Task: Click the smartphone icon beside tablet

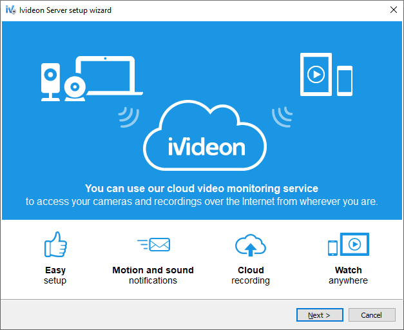Action: (x=345, y=81)
